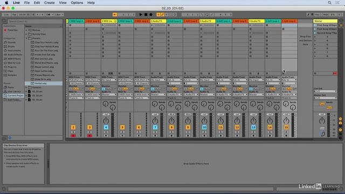The image size is (345, 194).
Task: Toggle Punch-In switch beside loop
Action: click(202, 15)
